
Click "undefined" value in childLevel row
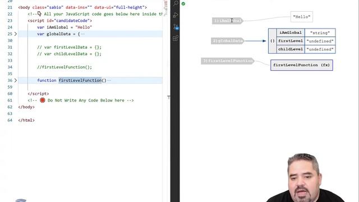[320, 49]
